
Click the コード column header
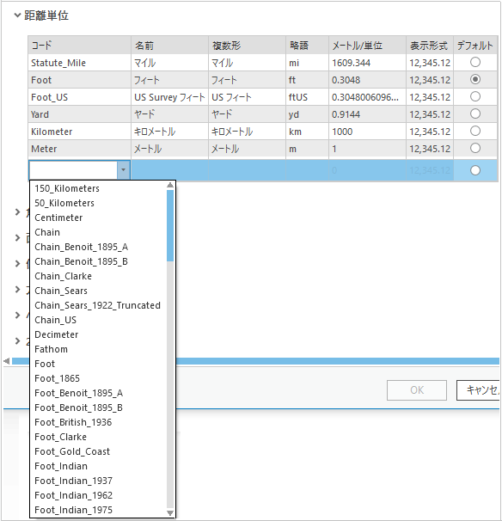79,46
